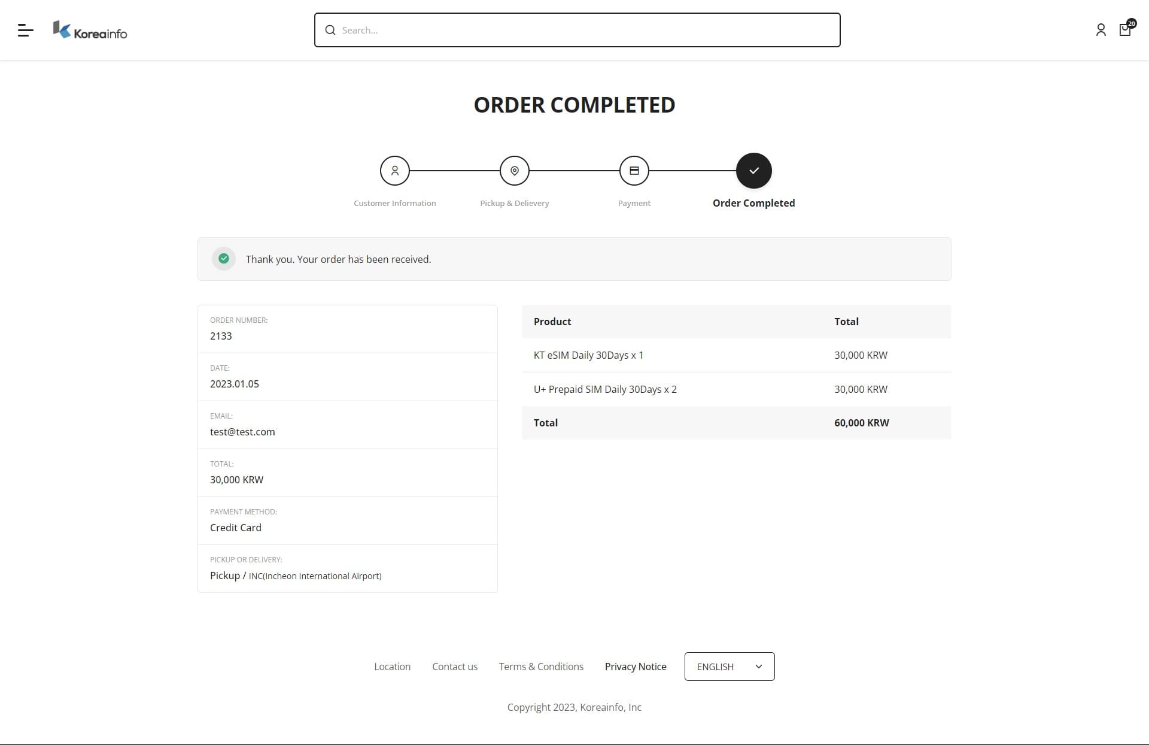Click KT eSIM Daily 30Days product row
The image size is (1149, 745).
[x=736, y=355]
